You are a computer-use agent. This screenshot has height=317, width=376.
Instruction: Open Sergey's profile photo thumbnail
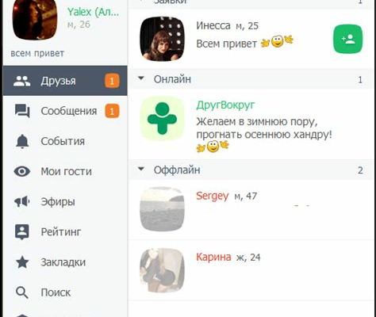(162, 209)
